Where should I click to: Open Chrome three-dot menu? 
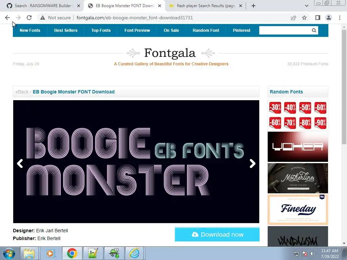pyautogui.click(x=340, y=18)
